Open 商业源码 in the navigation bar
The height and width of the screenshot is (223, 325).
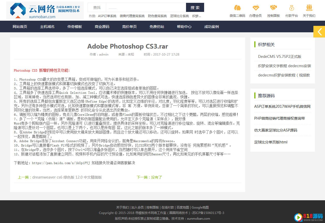coord(102,27)
